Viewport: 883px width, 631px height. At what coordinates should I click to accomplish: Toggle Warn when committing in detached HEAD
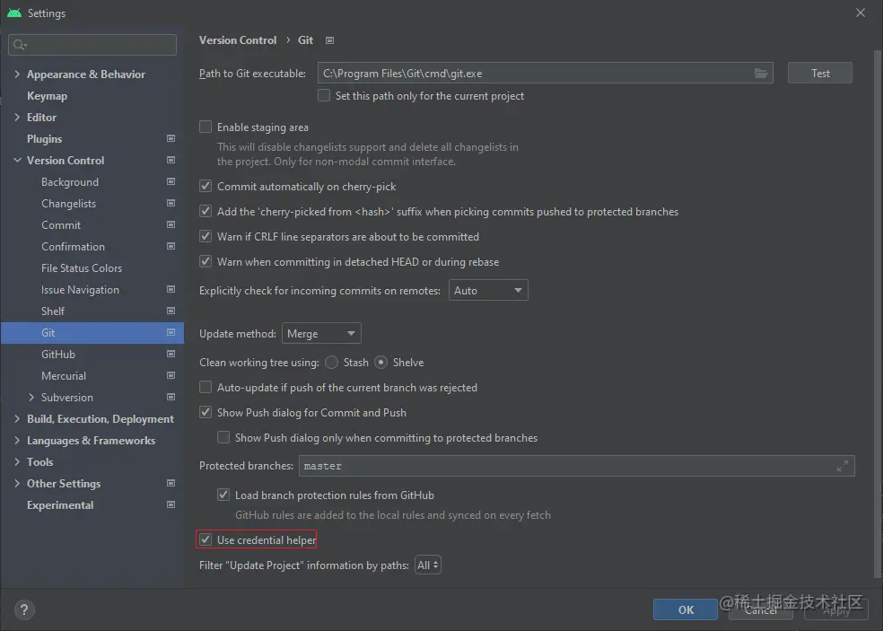coord(205,261)
